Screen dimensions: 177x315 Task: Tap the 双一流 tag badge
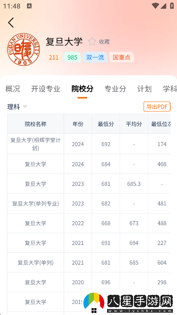pyautogui.click(x=95, y=57)
